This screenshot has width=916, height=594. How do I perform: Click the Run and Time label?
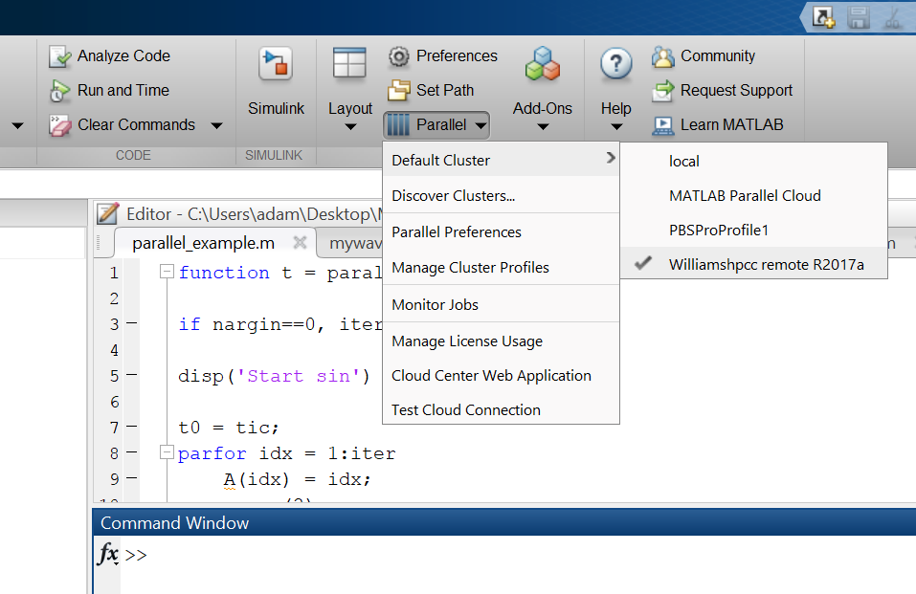(x=123, y=91)
